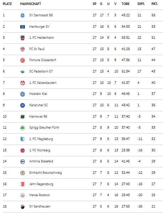Sort table by PKT. column header
Viewport: 163px width, 215px height.
(154, 4)
